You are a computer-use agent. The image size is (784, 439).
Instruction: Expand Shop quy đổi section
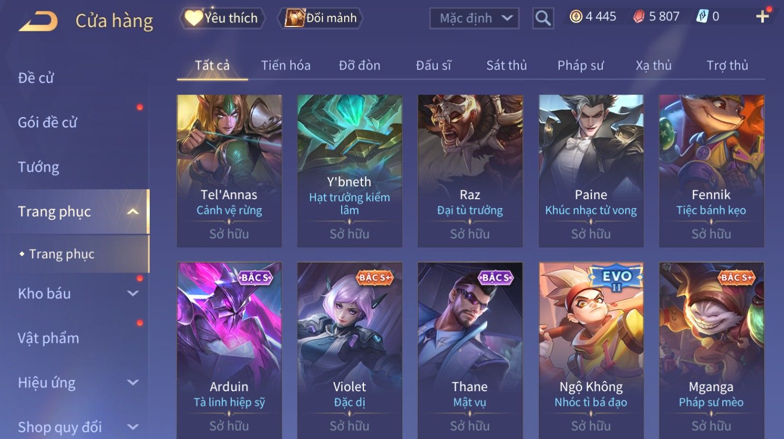tap(133, 427)
